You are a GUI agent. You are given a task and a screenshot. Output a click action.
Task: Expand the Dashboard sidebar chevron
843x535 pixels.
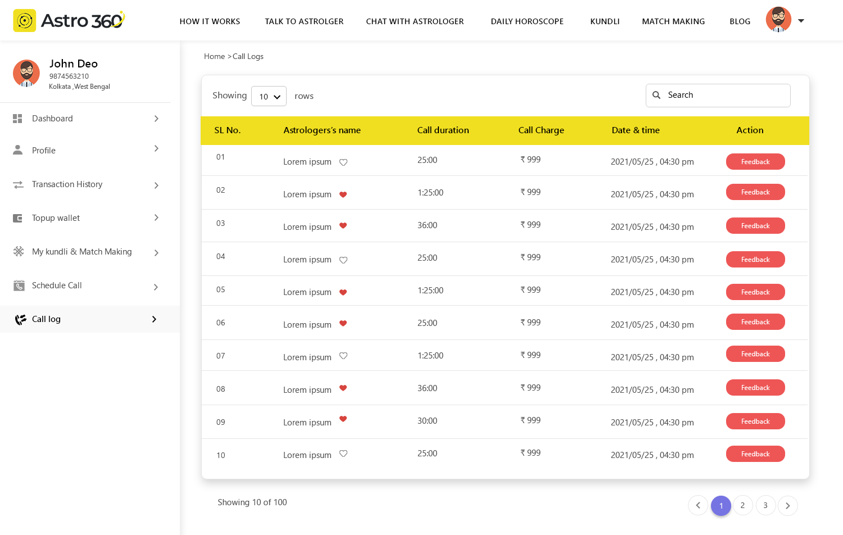[x=156, y=119]
